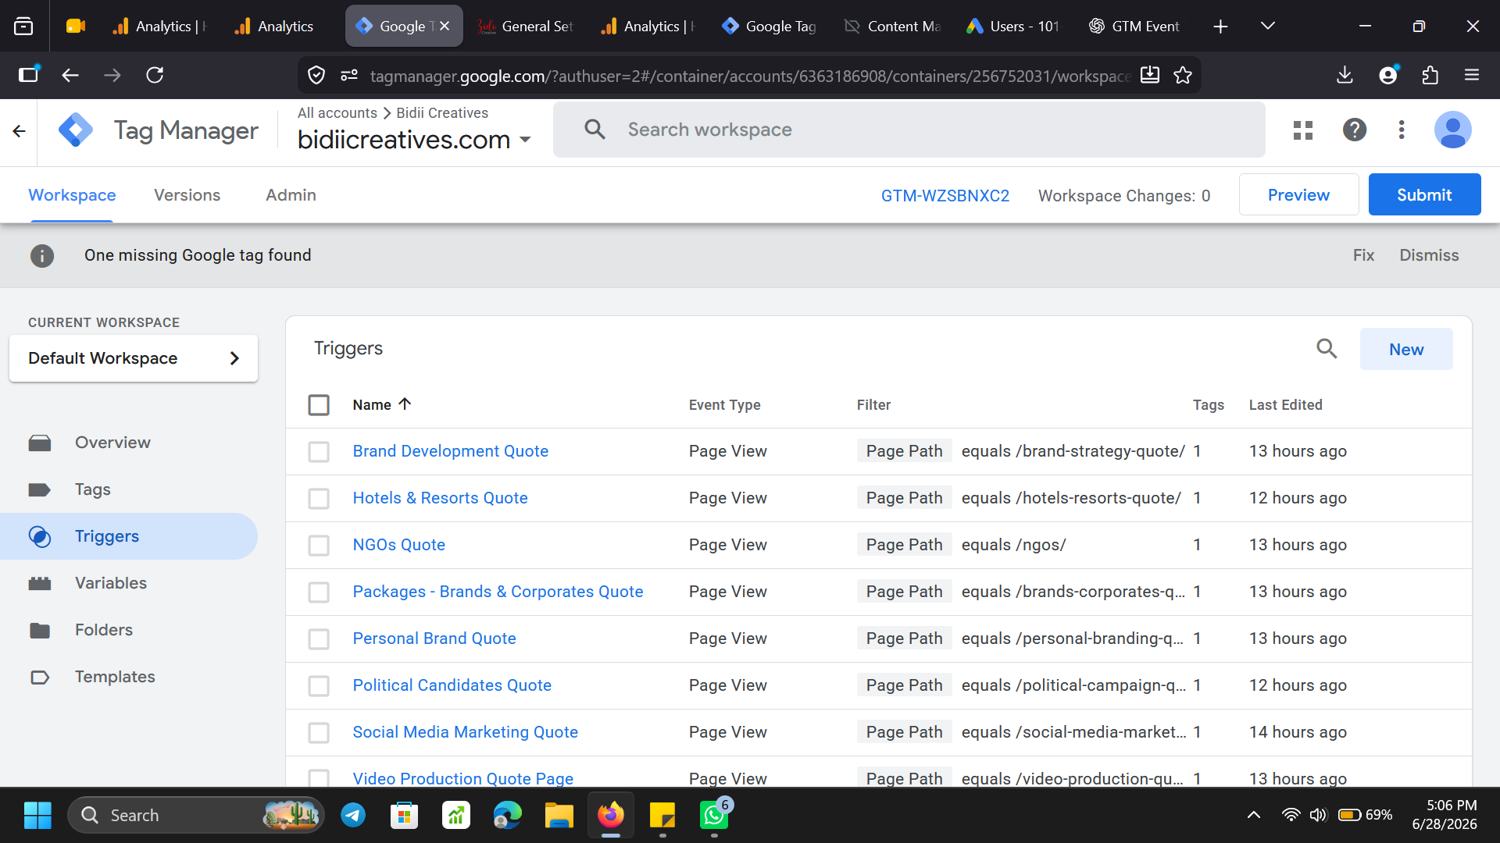The height and width of the screenshot is (843, 1500).
Task: Open the Video Production Quote Page trigger
Action: (462, 778)
